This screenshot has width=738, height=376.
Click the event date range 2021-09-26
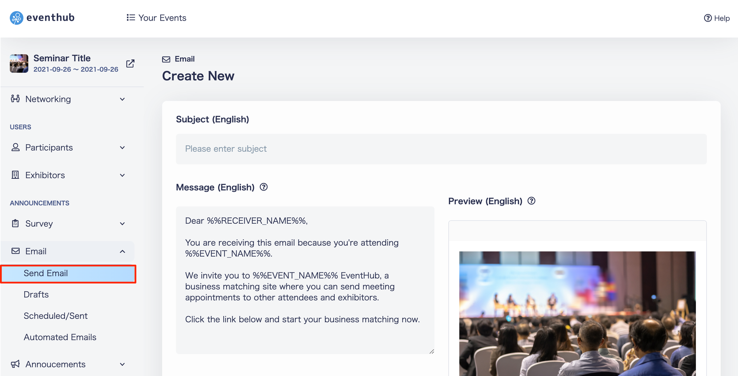coord(76,69)
